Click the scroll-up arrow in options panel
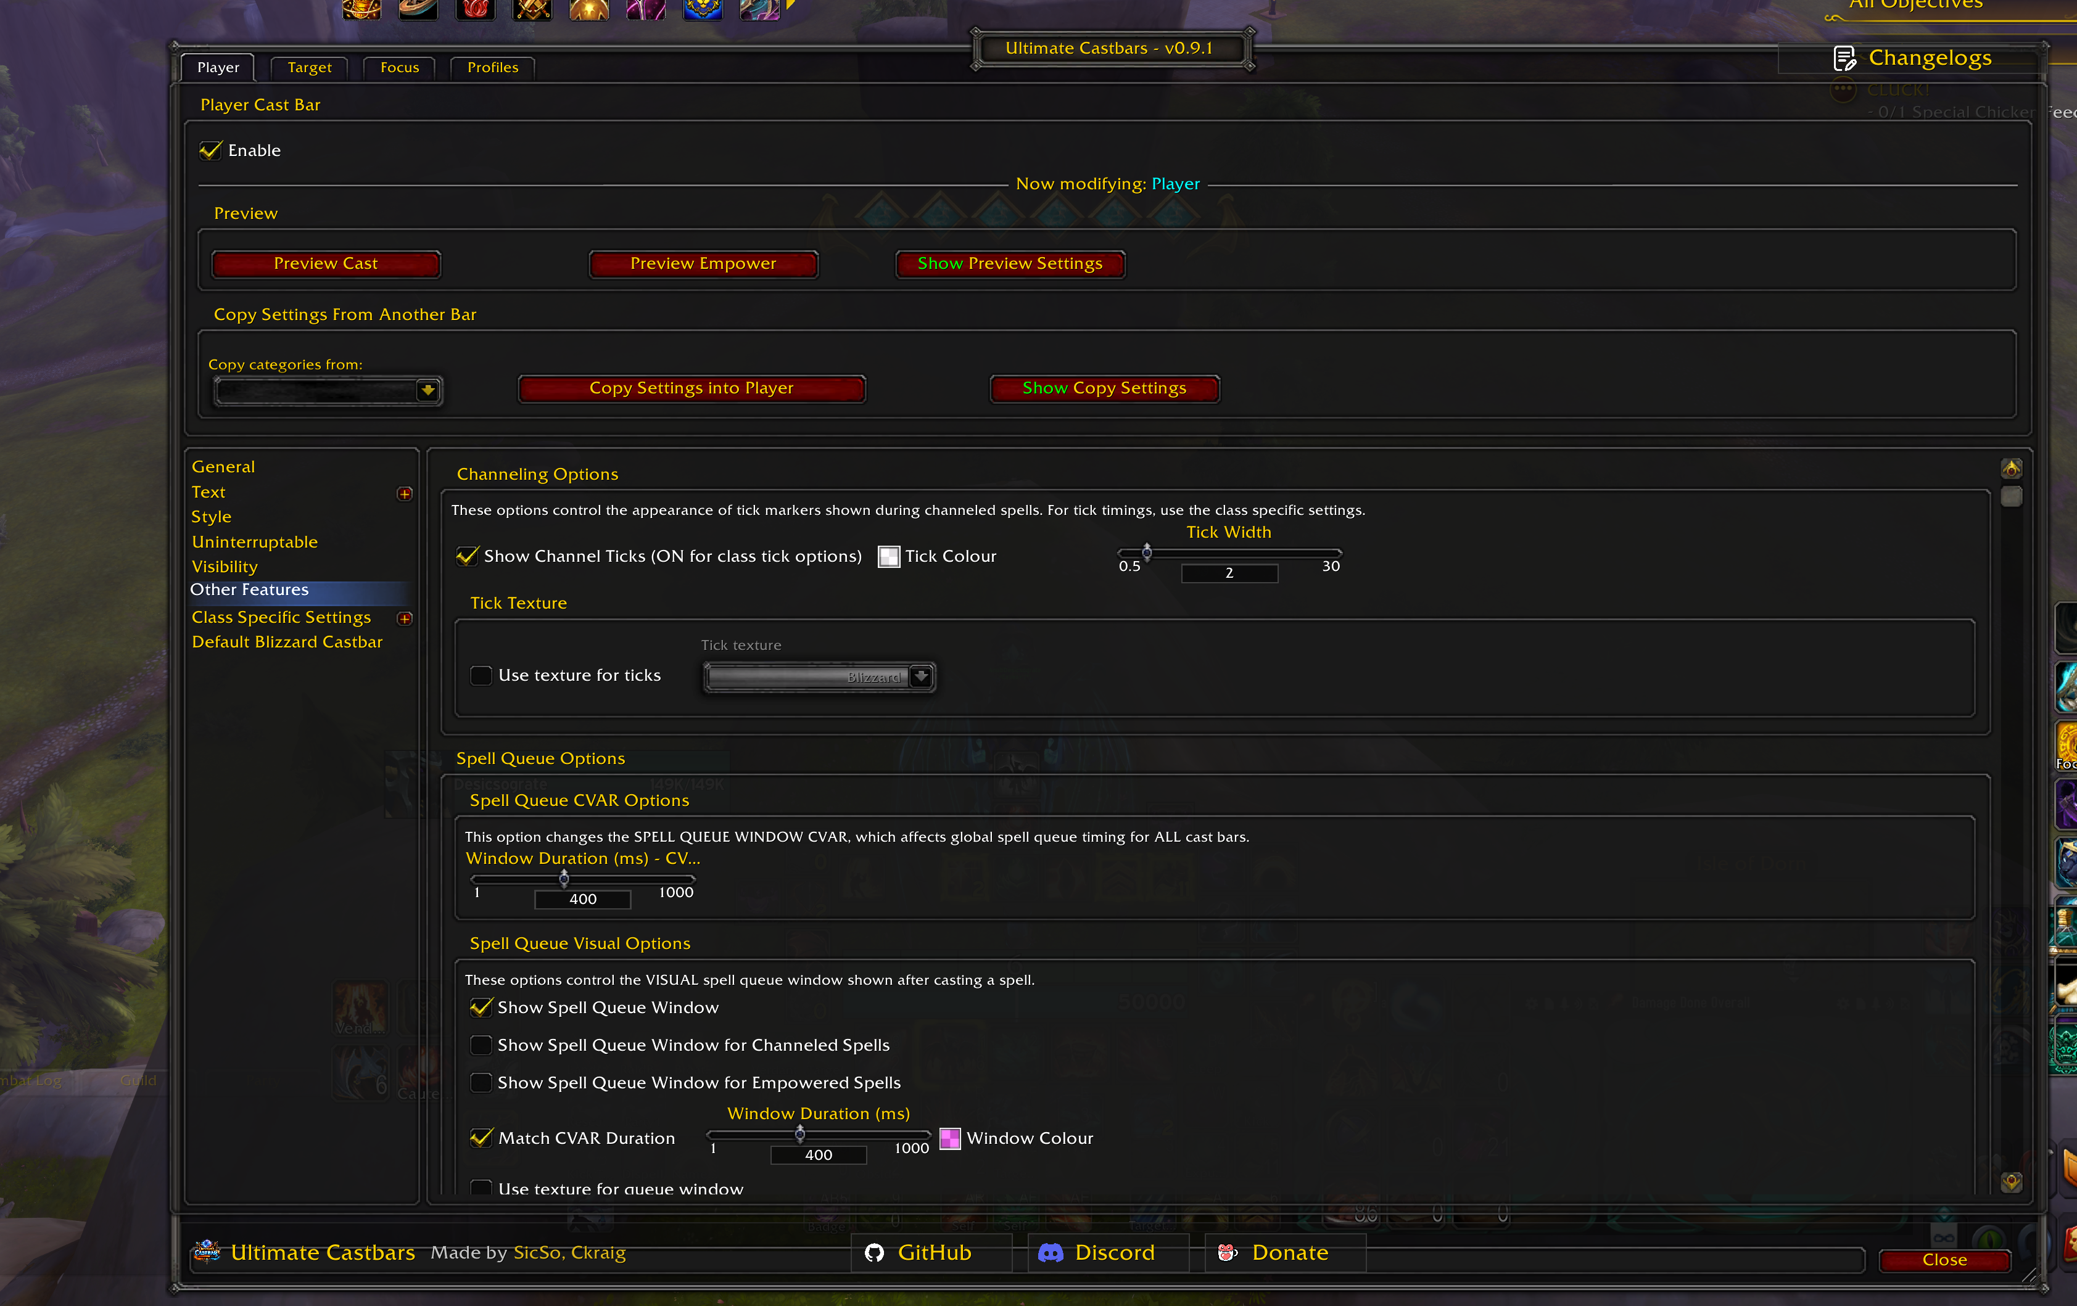This screenshot has height=1306, width=2077. (2012, 468)
